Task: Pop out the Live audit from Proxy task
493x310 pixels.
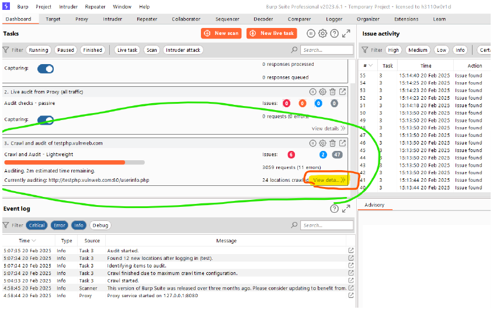Action: tap(342, 92)
